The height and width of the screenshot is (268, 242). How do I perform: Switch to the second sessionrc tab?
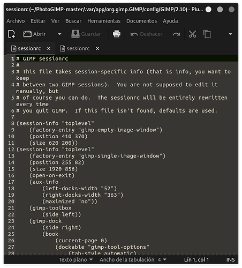(75, 48)
